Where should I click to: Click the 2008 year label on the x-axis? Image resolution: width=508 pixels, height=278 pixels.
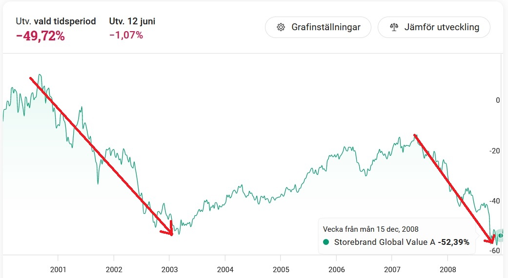pos(448,269)
